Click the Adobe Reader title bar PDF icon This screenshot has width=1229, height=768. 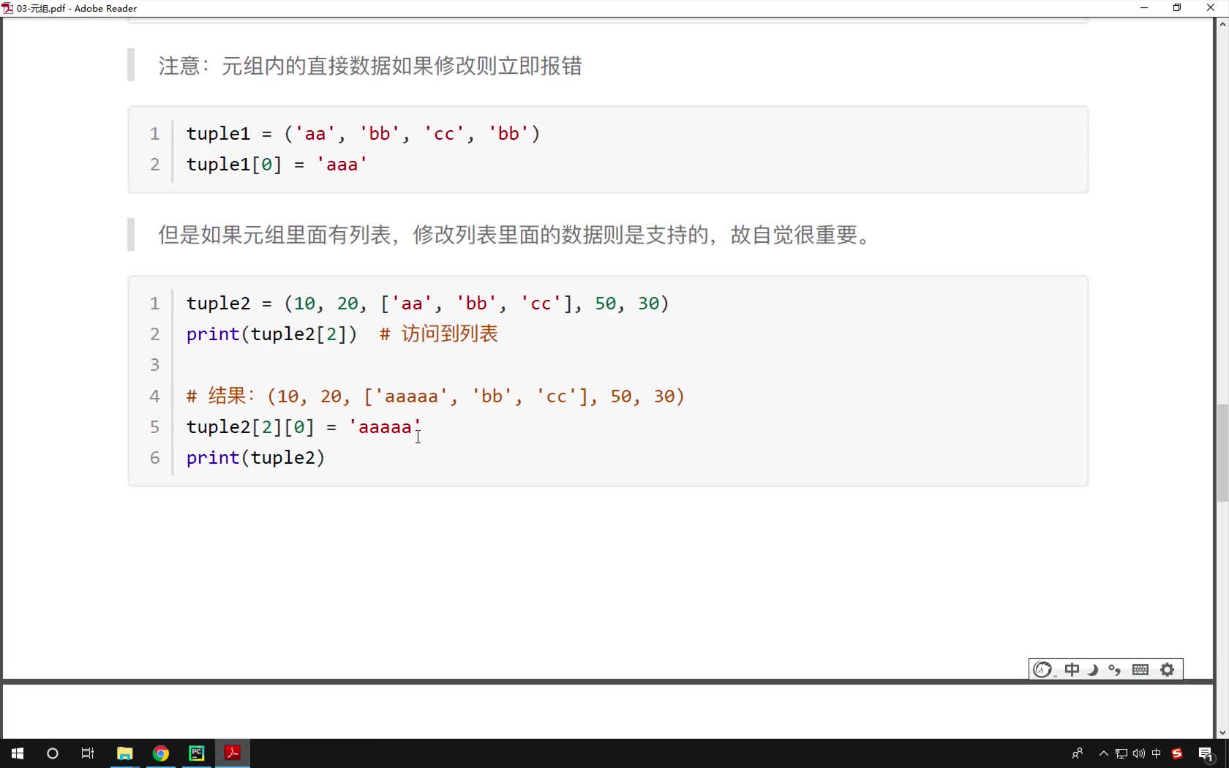pyautogui.click(x=7, y=8)
